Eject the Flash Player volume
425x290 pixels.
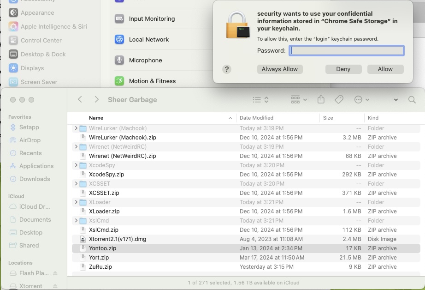click(x=55, y=273)
